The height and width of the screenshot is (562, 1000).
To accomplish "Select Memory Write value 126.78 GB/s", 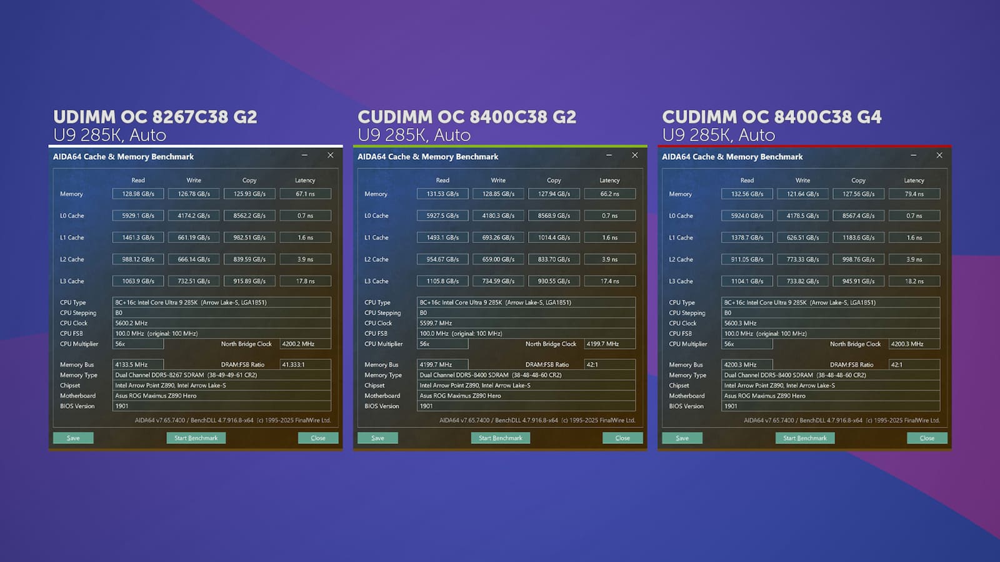I will [194, 194].
